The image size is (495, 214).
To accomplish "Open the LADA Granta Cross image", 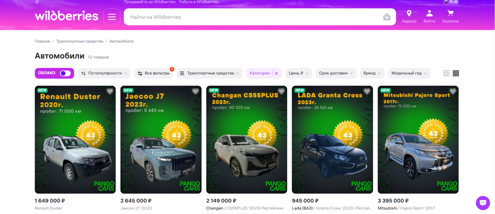I will pos(332,140).
